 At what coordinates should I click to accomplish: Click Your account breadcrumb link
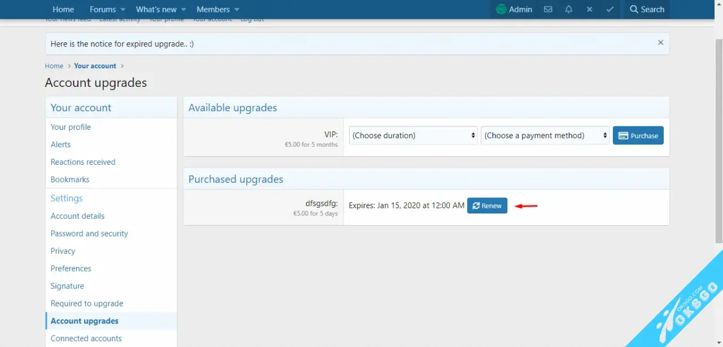coord(95,66)
